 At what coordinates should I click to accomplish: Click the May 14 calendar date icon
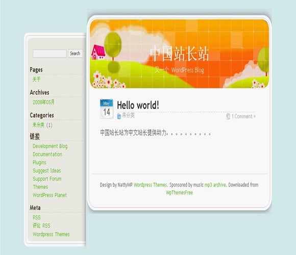point(107,109)
